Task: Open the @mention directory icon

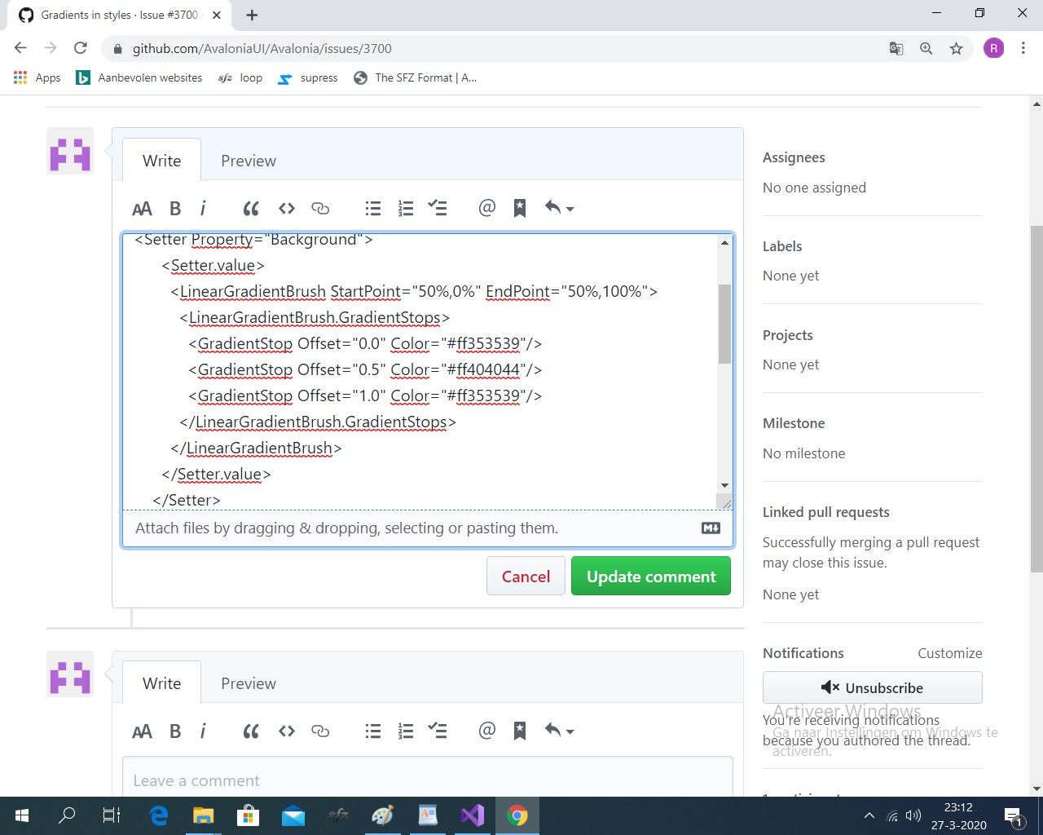Action: coord(486,208)
